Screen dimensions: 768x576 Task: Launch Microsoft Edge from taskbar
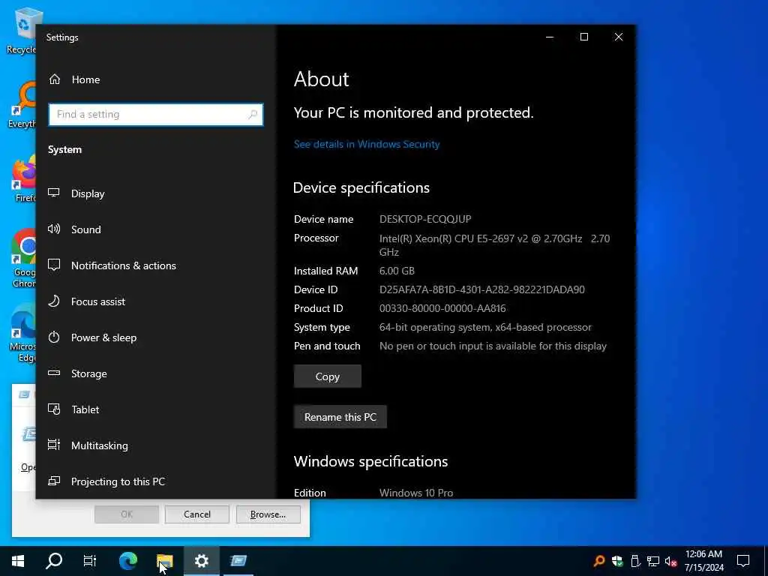(x=128, y=561)
